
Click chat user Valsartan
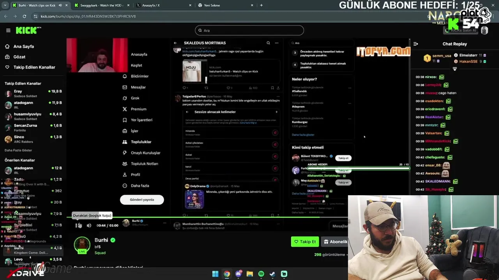pos(434,133)
